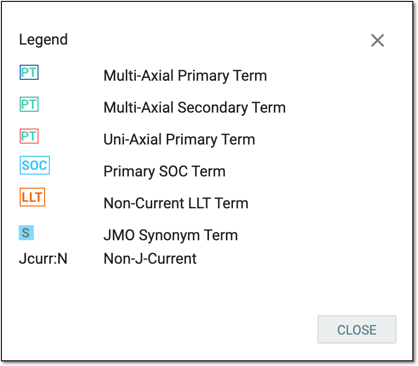Image resolution: width=418 pixels, height=366 pixels.
Task: Click the Multi-Axial Secondary Term text
Action: click(x=194, y=107)
